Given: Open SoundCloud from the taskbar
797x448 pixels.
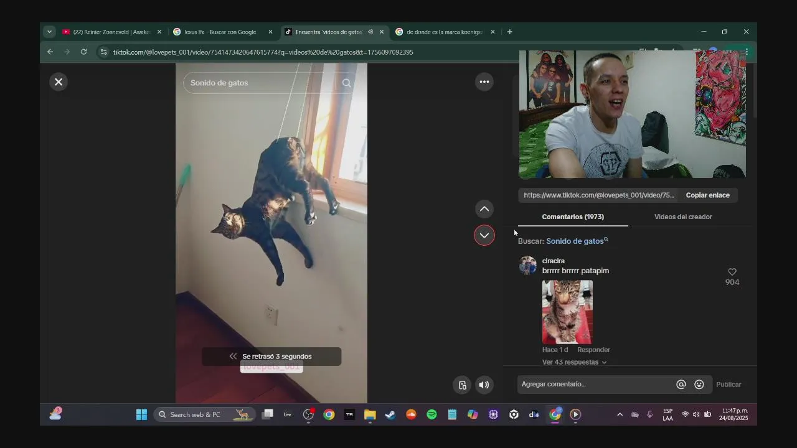Looking at the screenshot, I should 411,414.
